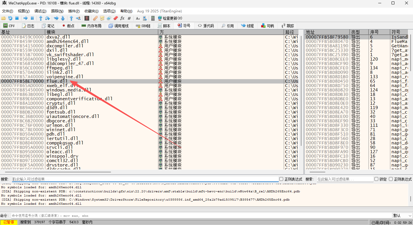This screenshot has height=225, width=413.
Task: Sort modules by the 基址 column header
Action: click(22, 32)
